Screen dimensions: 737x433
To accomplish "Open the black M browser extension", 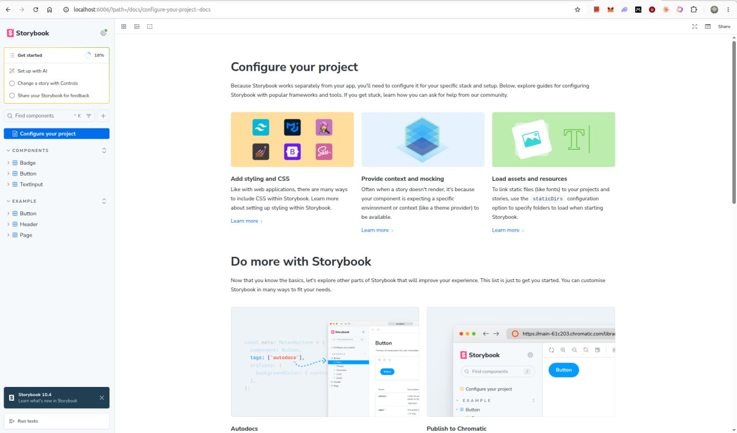I will [x=638, y=10].
